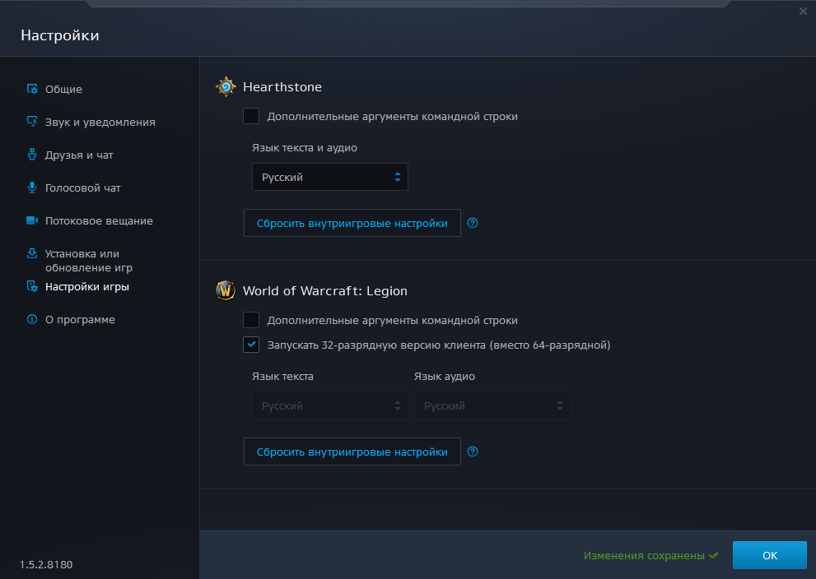Click the friends and chat person icon

tap(32, 155)
